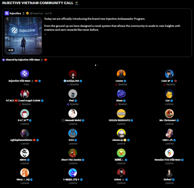Click Lecter's muted microphone icon

tap(116, 85)
